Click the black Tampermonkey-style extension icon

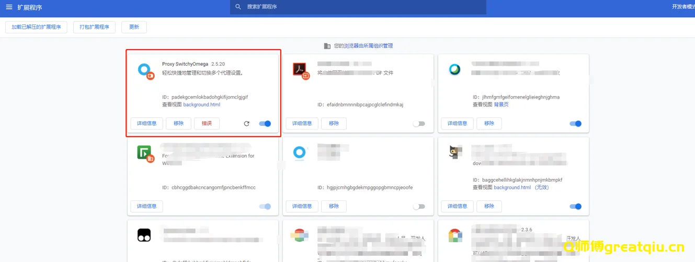click(144, 235)
